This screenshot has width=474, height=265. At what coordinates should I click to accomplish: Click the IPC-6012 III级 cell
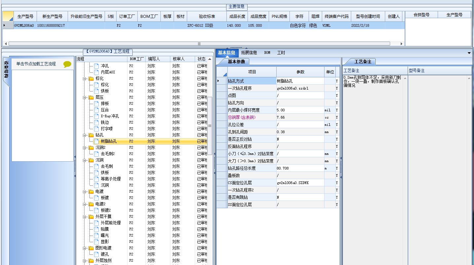click(x=207, y=25)
